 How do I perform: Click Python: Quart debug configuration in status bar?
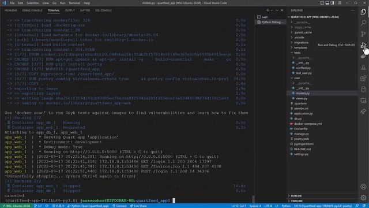pyautogui.click(x=88, y=206)
